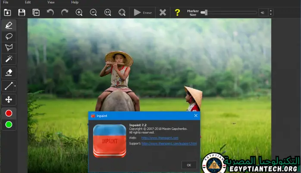
Task: Increase marker size with up stepper
Action: 270,11
